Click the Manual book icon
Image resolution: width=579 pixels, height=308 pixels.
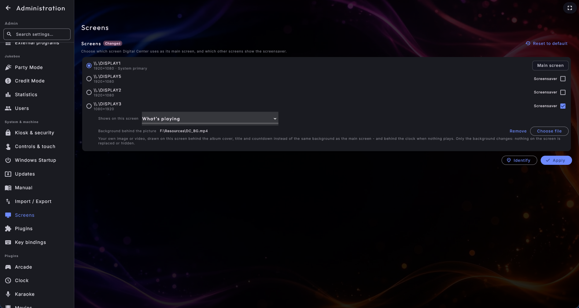(8, 188)
